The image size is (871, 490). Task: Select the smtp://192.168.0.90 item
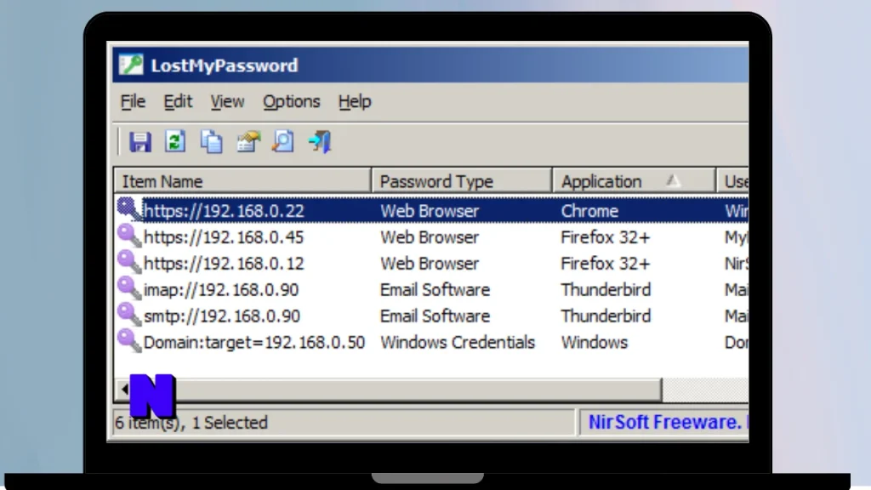pyautogui.click(x=222, y=316)
